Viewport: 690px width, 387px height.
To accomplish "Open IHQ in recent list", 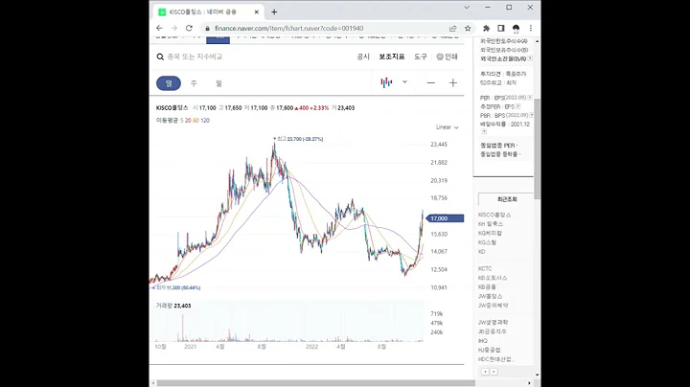I will click(483, 341).
